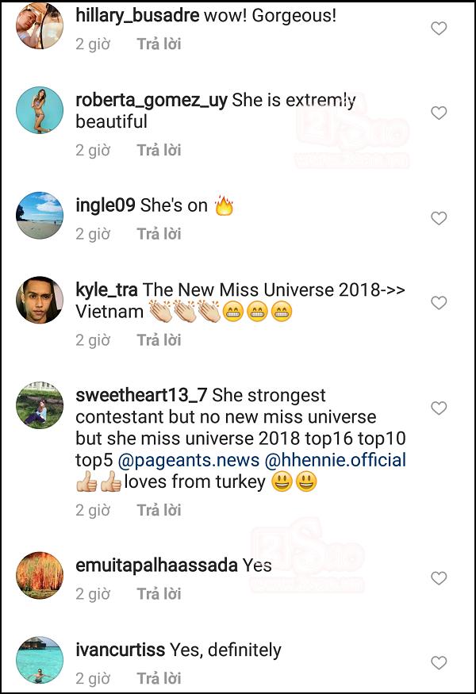Like hillary_busadre's comment with the heart
This screenshot has width=476, height=694.
[439, 29]
